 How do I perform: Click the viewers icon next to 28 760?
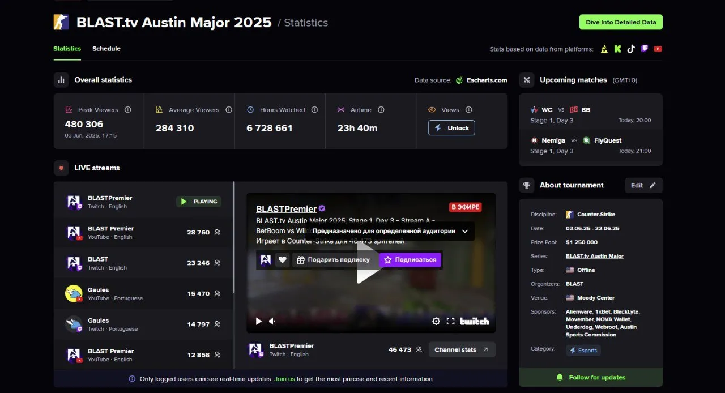point(217,232)
